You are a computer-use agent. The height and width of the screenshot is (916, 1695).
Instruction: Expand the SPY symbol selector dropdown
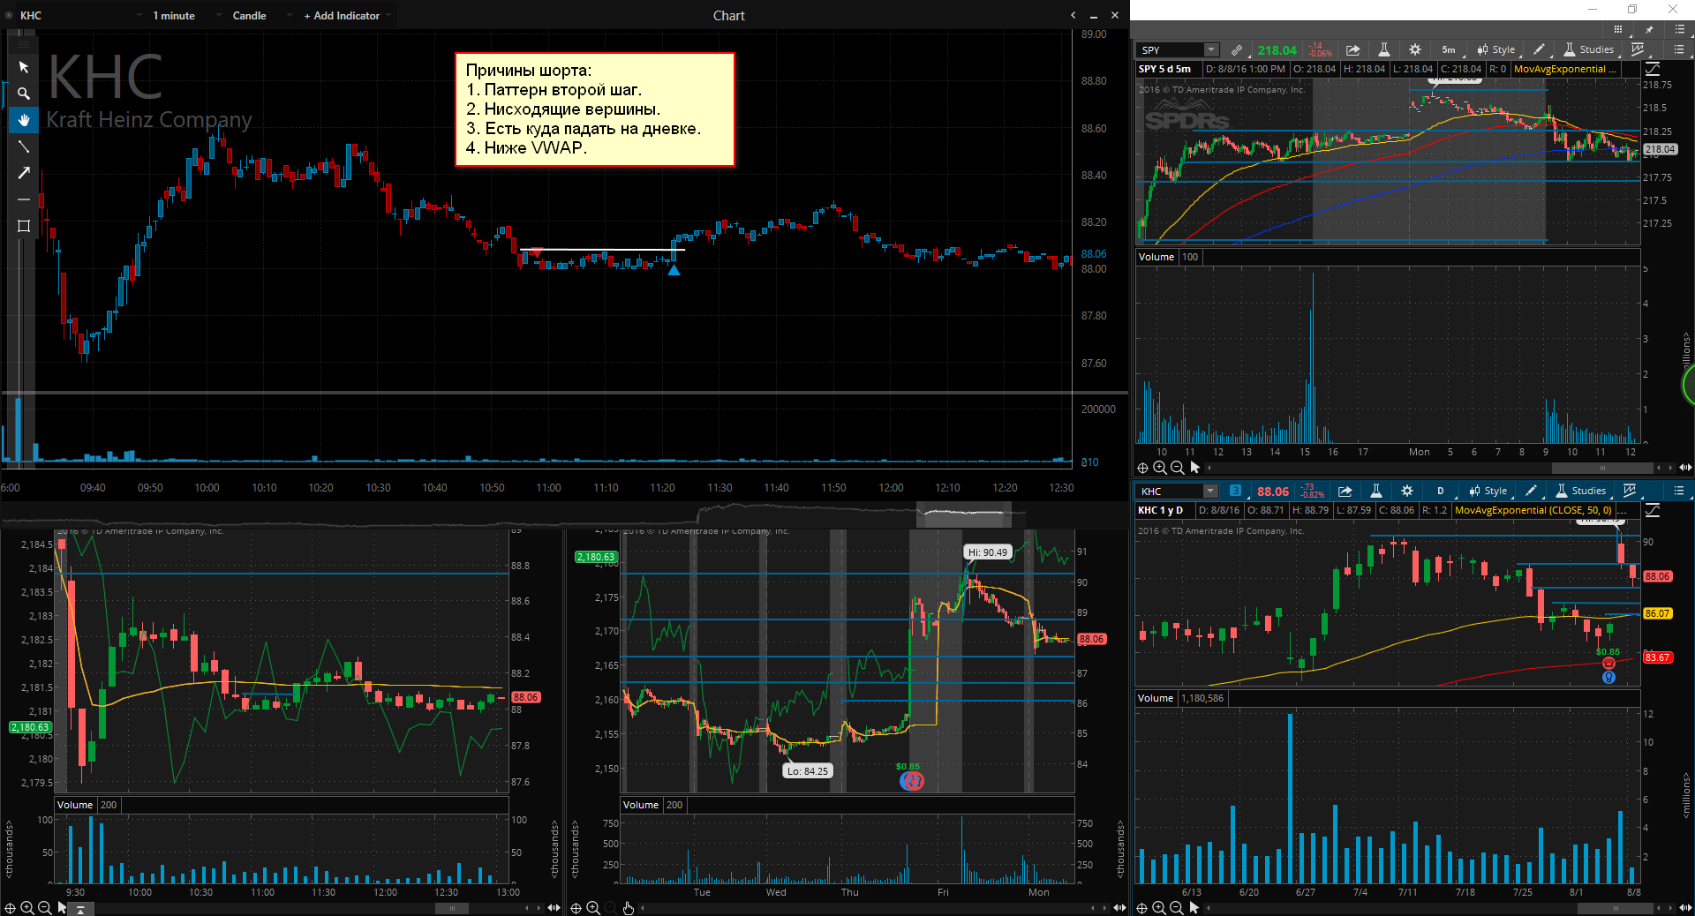(1211, 50)
